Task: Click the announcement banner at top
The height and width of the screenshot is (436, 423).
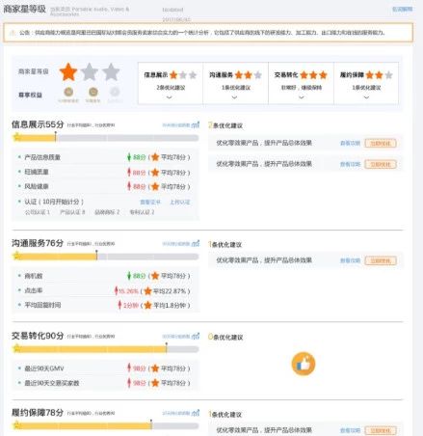Action: (208, 33)
